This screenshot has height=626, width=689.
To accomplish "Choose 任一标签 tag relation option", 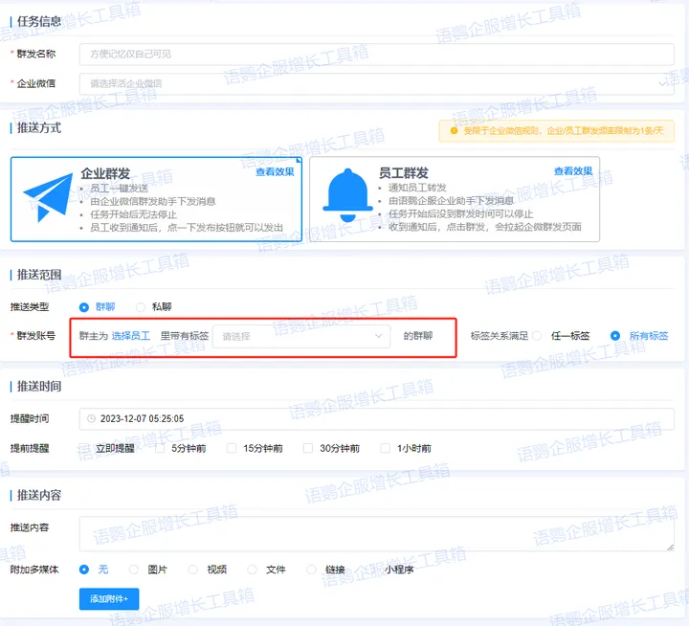I will (x=537, y=336).
